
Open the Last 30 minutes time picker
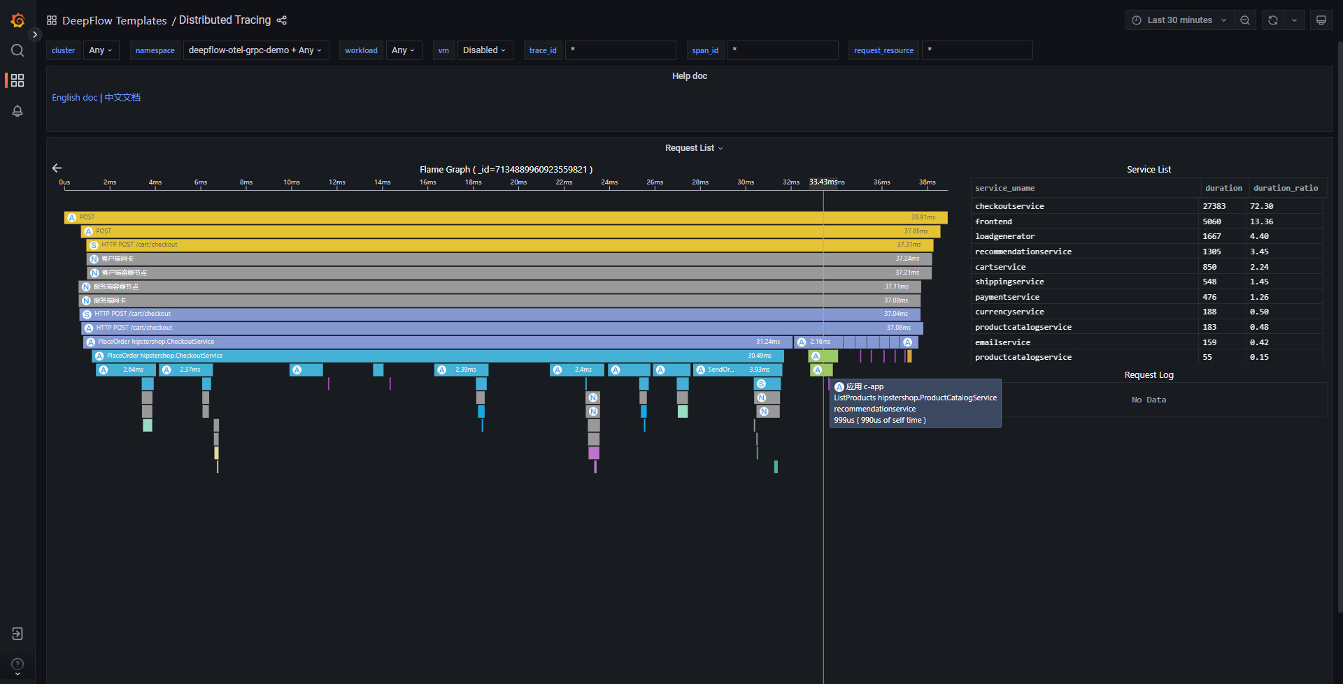[1179, 20]
